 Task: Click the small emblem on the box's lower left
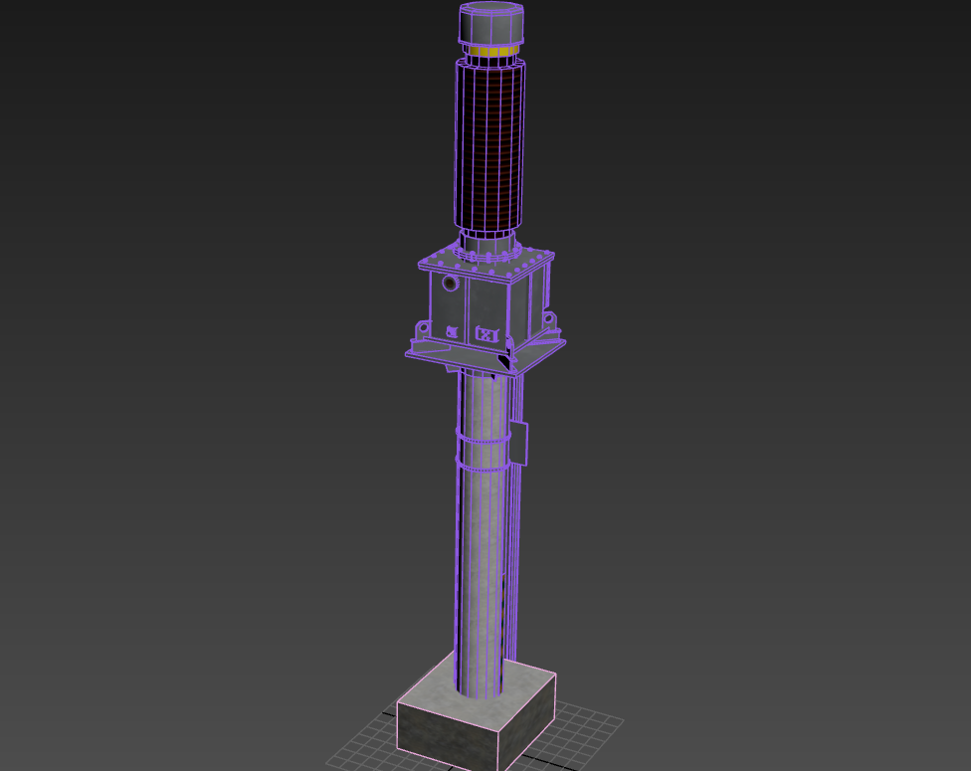(452, 331)
